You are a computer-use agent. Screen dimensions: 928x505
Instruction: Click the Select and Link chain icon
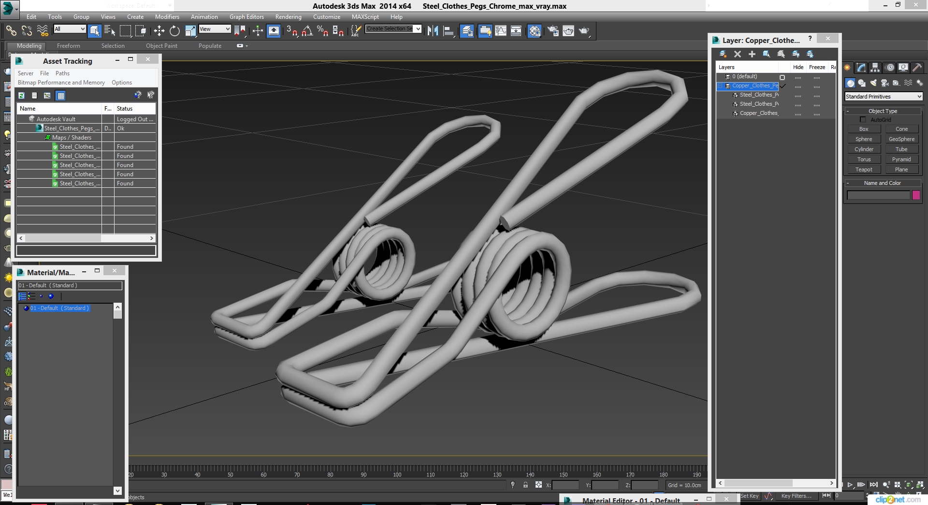11,31
